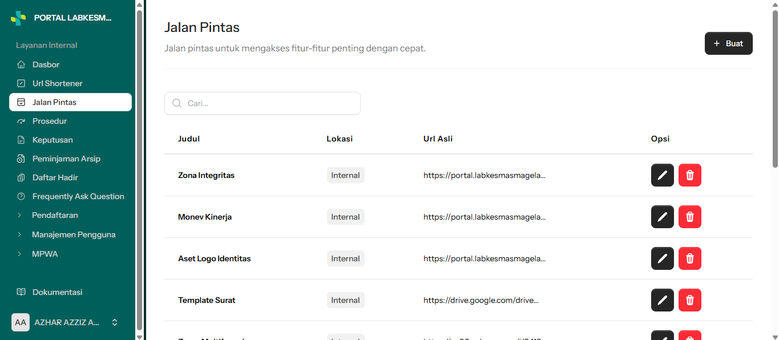Viewport: 779px width, 340px height.
Task: Open the Dokumentasi link
Action: pos(71,292)
